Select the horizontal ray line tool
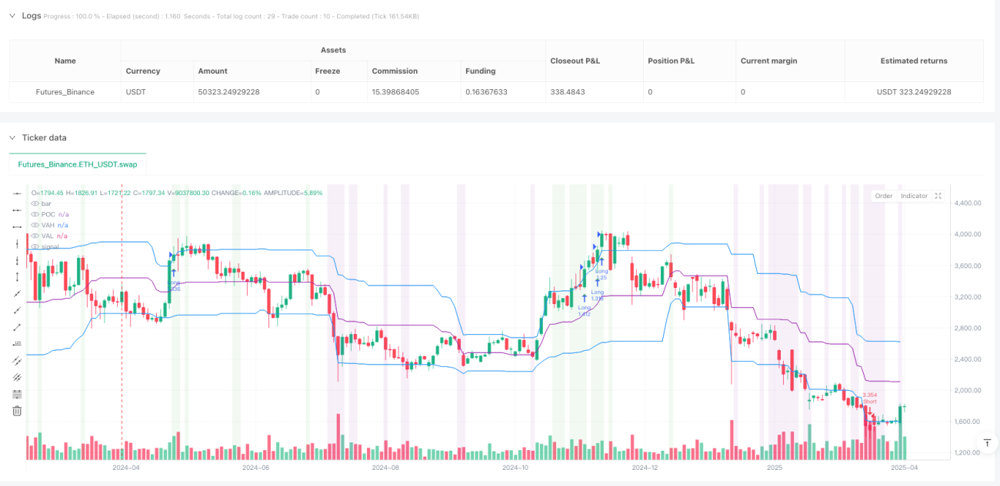 tap(17, 210)
